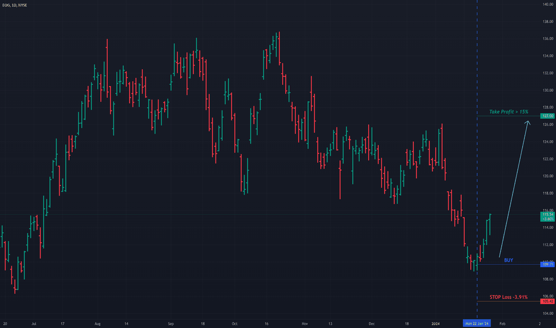Click the Sep label on time axis

coord(171,324)
